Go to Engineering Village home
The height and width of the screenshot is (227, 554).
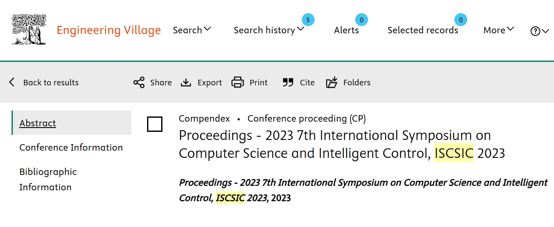click(x=109, y=30)
